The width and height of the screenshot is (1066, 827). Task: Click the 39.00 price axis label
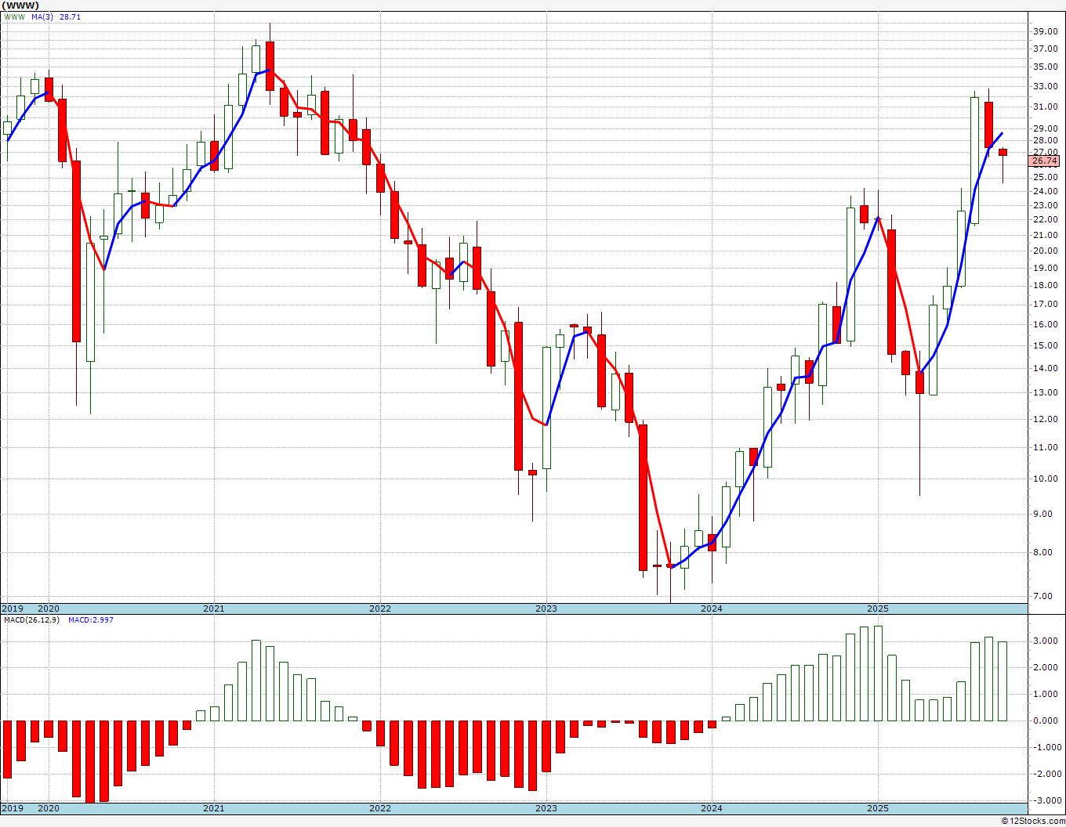coord(1044,31)
